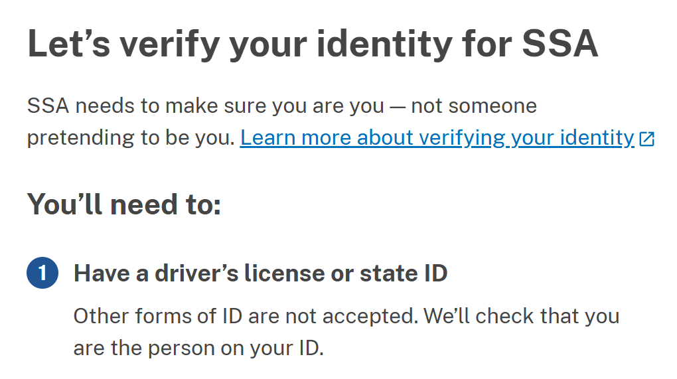Click the word driver's in the step one heading

196,273
